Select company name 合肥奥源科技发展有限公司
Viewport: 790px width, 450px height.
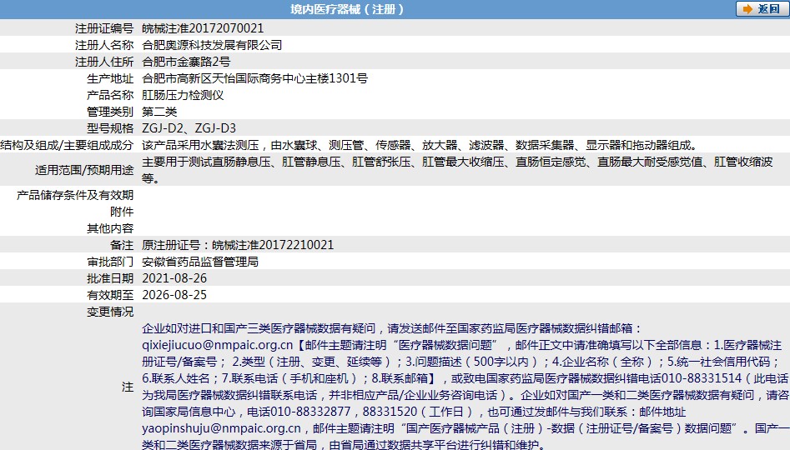coord(212,45)
